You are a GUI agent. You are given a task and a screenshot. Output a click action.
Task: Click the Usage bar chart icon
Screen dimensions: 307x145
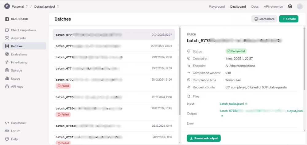[7, 79]
